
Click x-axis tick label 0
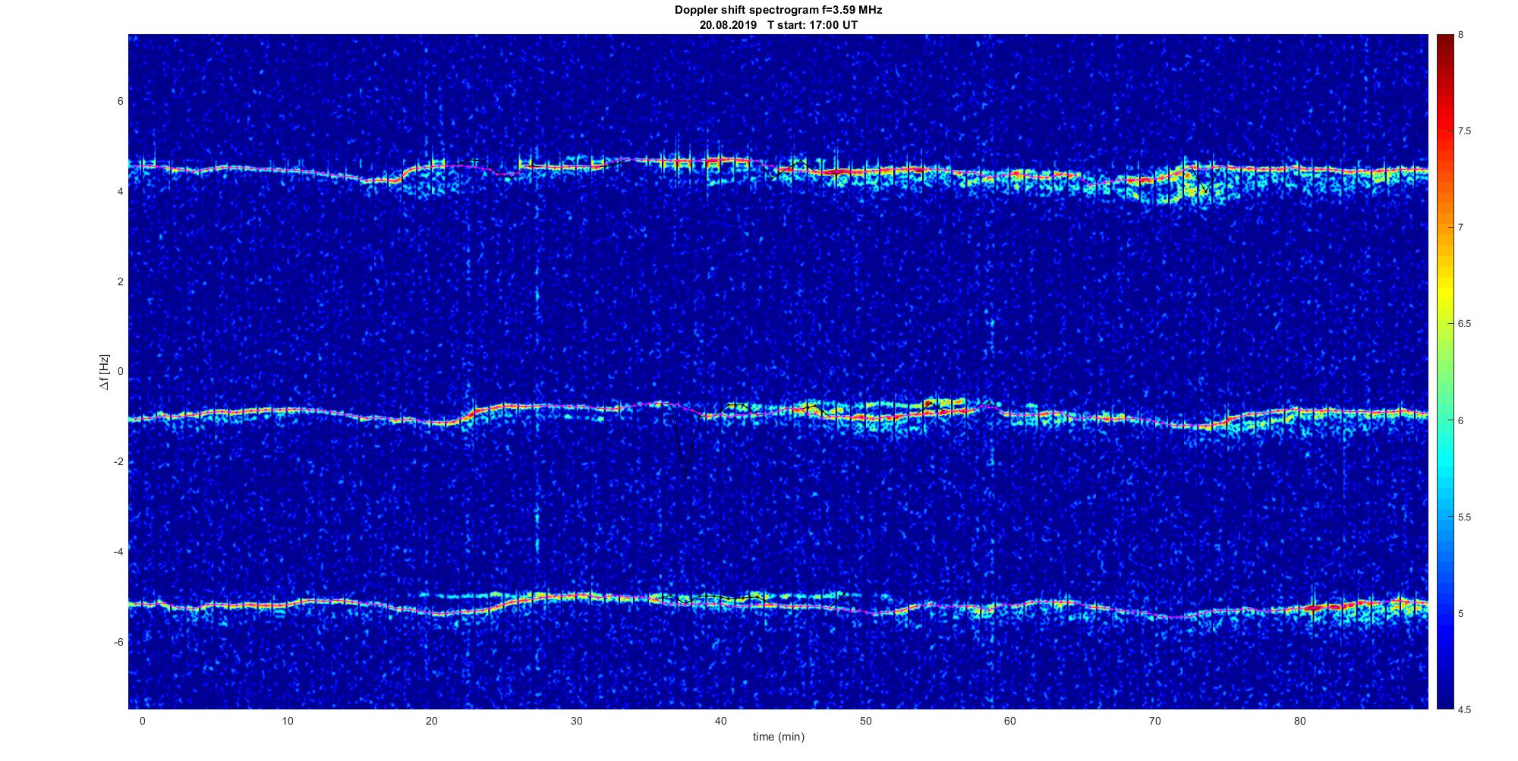pos(142,721)
